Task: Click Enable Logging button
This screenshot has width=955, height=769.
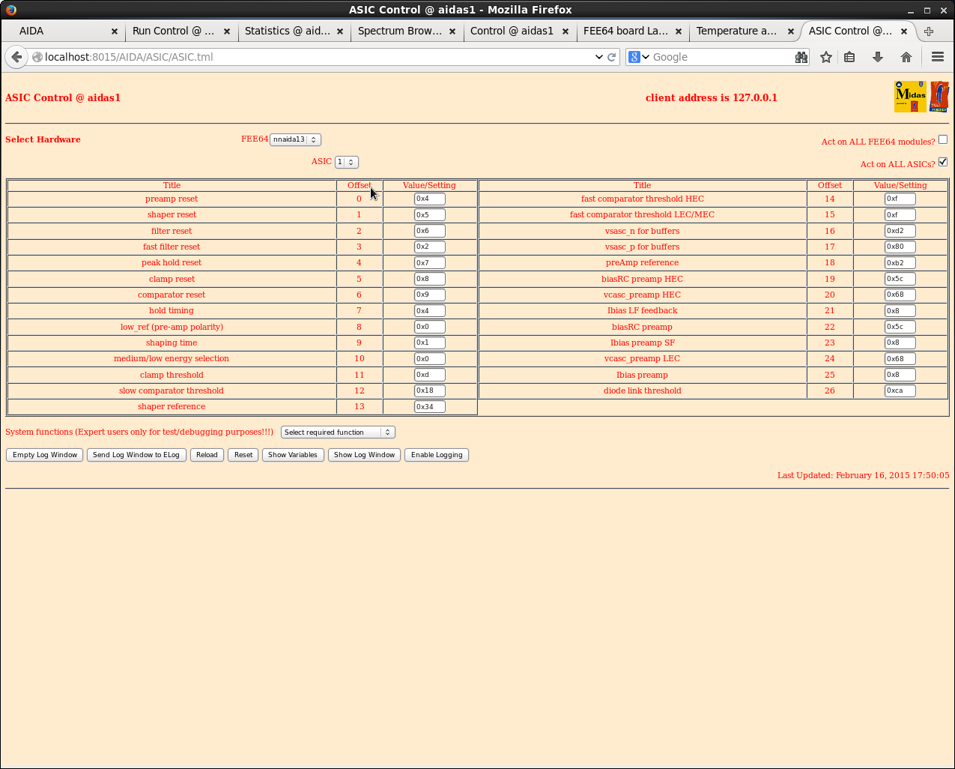Action: (437, 455)
